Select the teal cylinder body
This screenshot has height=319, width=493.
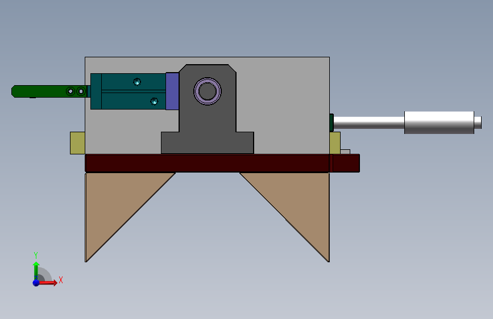(129, 91)
